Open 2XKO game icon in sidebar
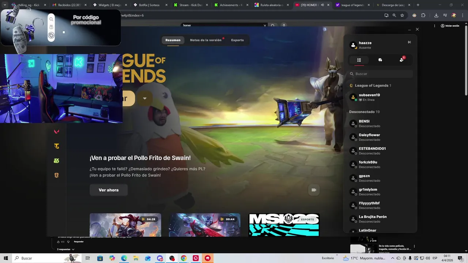Image resolution: width=468 pixels, height=263 pixels. click(x=56, y=161)
